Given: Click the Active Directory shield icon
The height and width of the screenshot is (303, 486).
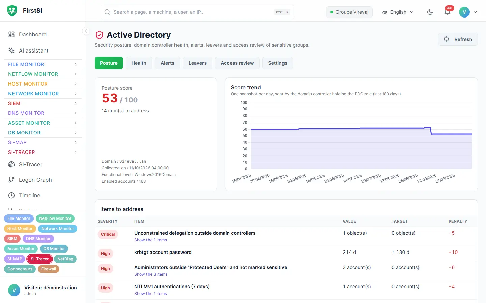Looking at the screenshot, I should (99, 35).
